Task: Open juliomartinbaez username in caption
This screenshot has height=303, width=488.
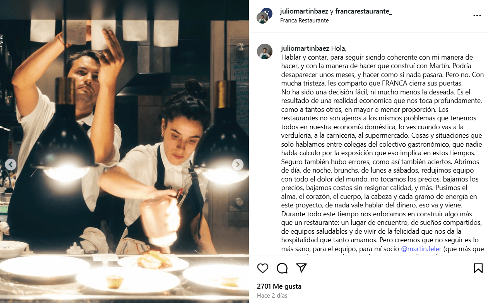Action: pyautogui.click(x=305, y=48)
